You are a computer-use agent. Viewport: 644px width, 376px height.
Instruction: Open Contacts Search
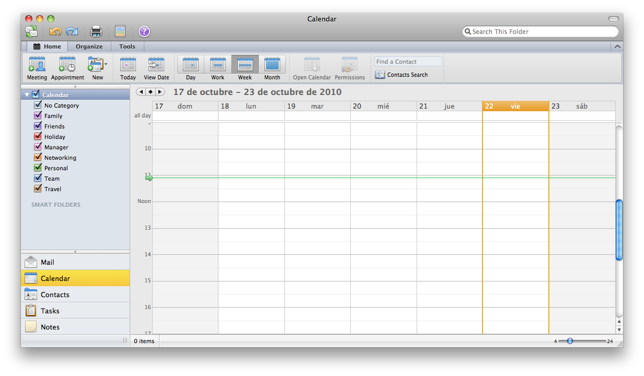point(401,75)
